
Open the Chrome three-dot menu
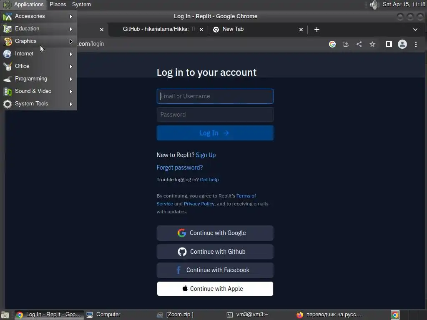click(416, 44)
